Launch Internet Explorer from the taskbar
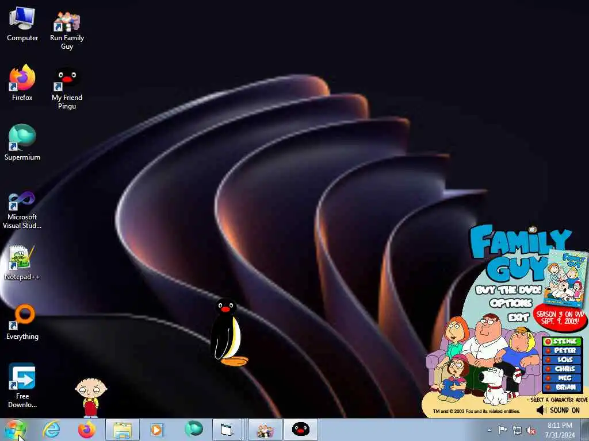 (x=51, y=430)
